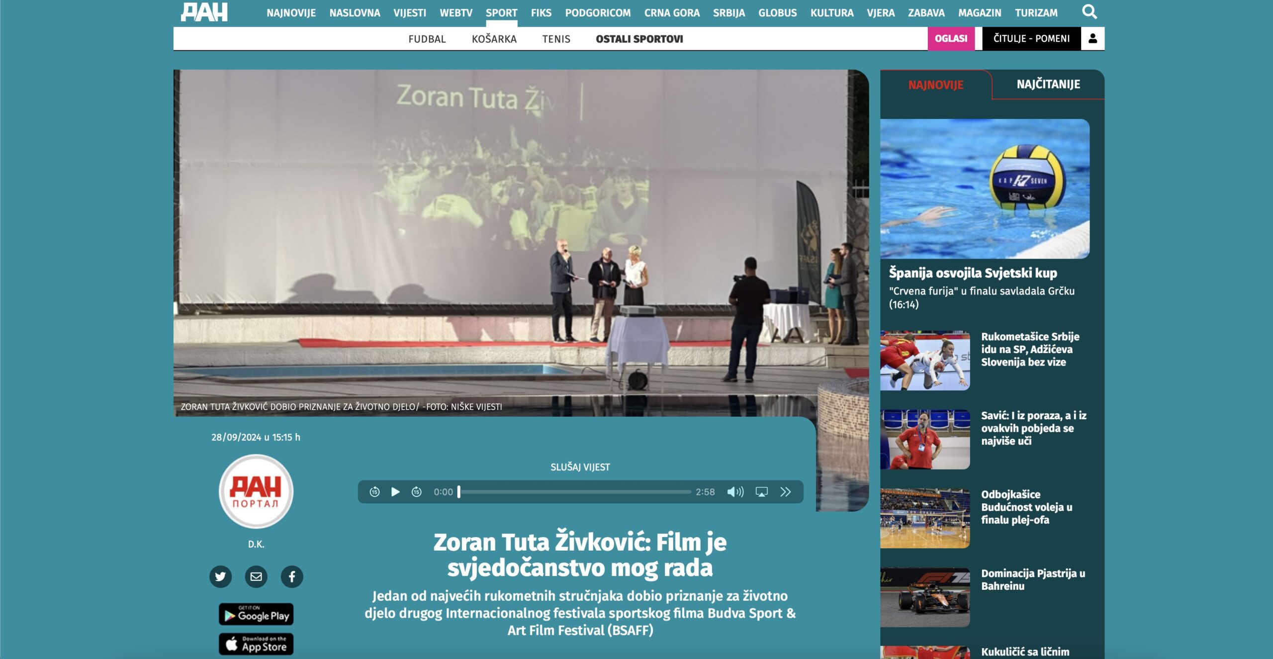
Task: Open the water polo ball thumbnail
Action: (x=985, y=188)
